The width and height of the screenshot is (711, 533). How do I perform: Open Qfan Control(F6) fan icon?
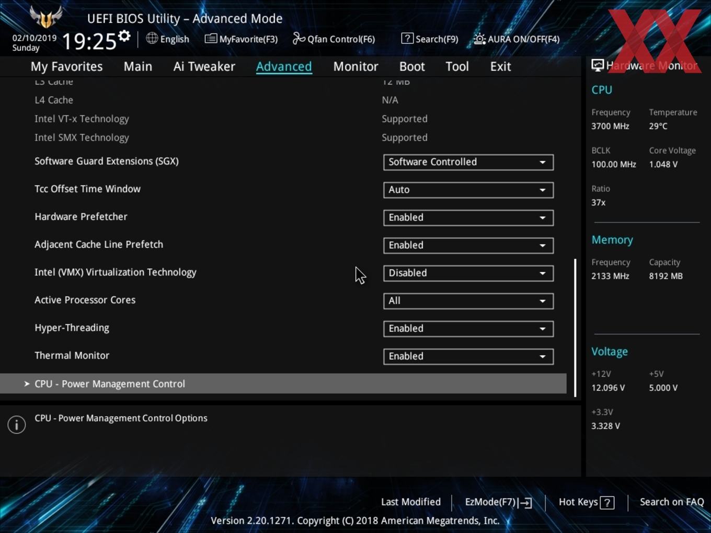click(299, 38)
